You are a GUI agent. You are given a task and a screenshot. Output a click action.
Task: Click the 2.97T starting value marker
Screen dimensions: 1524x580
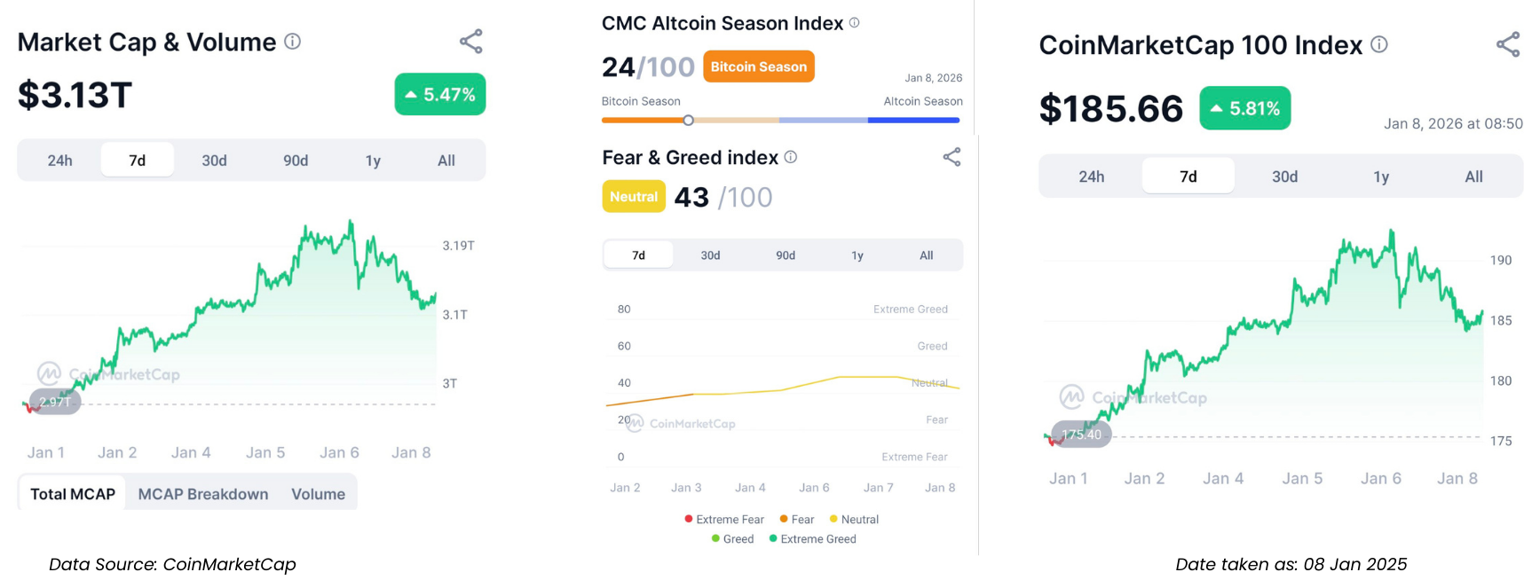point(55,402)
